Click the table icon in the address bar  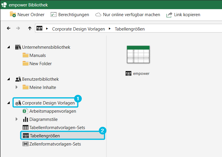tap(39, 28)
